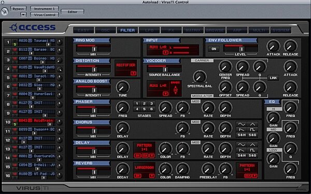Select S&G waveform in Delay section

pyautogui.click(x=252, y=155)
